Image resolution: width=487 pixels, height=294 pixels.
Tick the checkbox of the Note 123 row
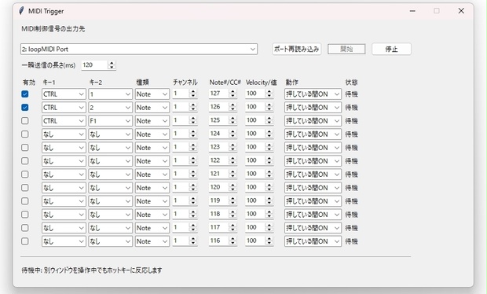tap(25, 147)
